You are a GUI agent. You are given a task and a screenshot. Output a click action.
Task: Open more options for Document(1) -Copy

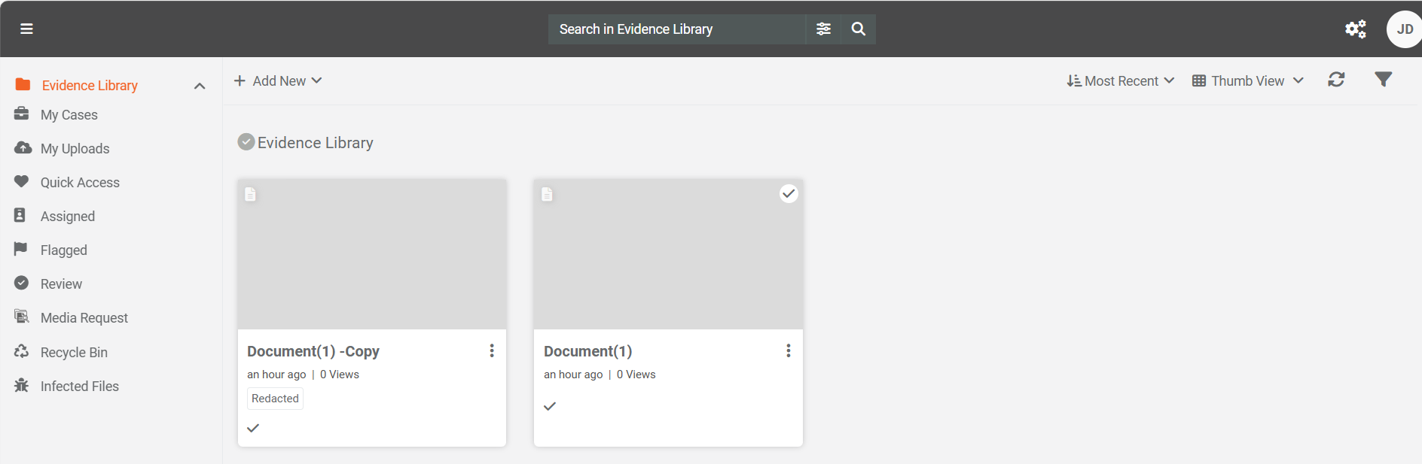click(x=492, y=350)
